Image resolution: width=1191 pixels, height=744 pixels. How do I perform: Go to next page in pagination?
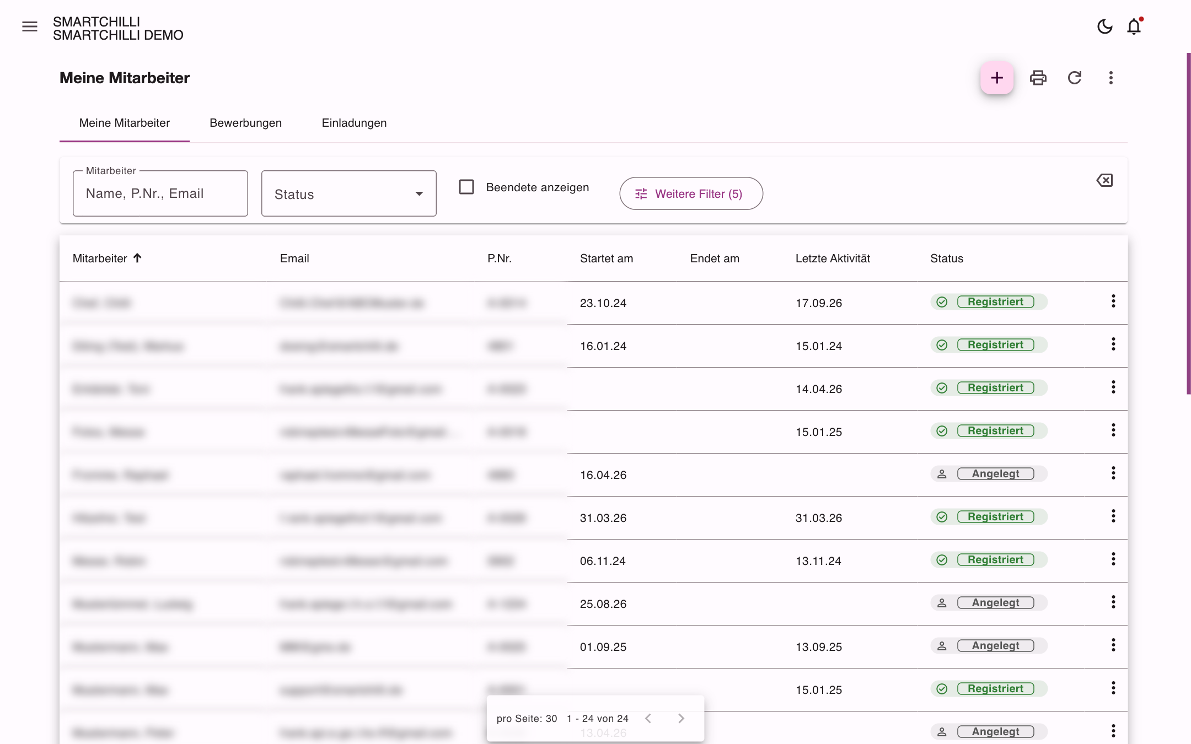coord(681,718)
